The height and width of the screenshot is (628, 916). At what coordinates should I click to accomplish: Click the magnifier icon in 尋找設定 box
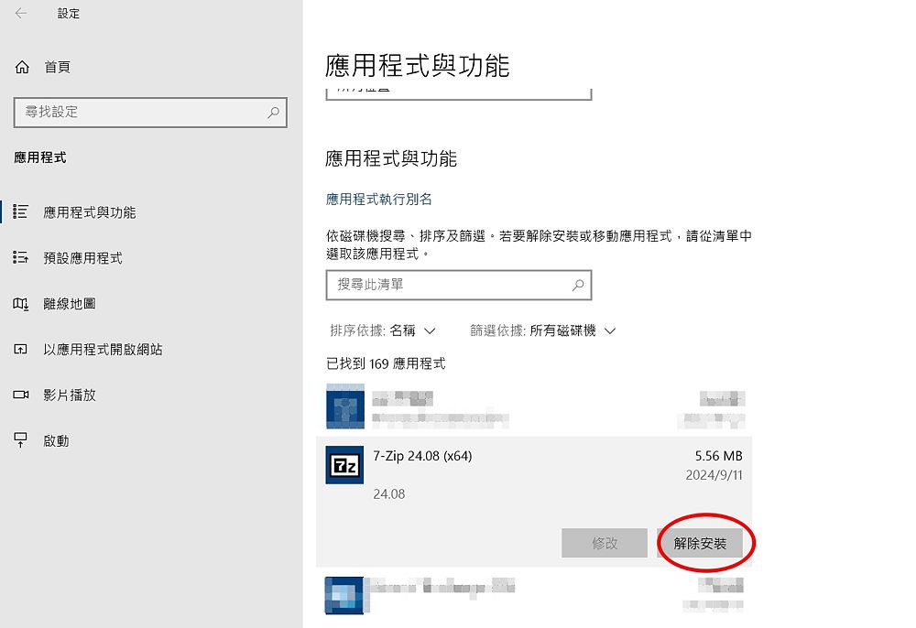point(272,112)
